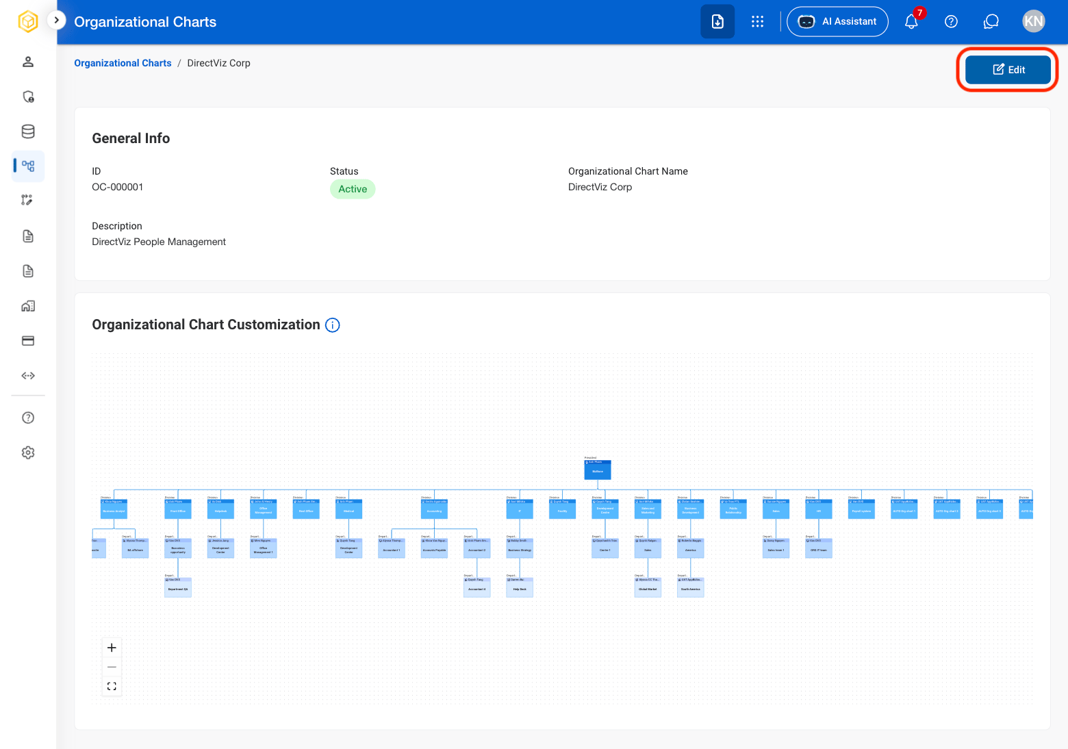Screen dimensions: 1068x749
Task: Select the ORG IT team department node
Action: [x=819, y=548]
